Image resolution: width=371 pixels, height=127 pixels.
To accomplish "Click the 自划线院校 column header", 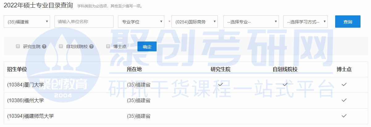I will point(285,69).
